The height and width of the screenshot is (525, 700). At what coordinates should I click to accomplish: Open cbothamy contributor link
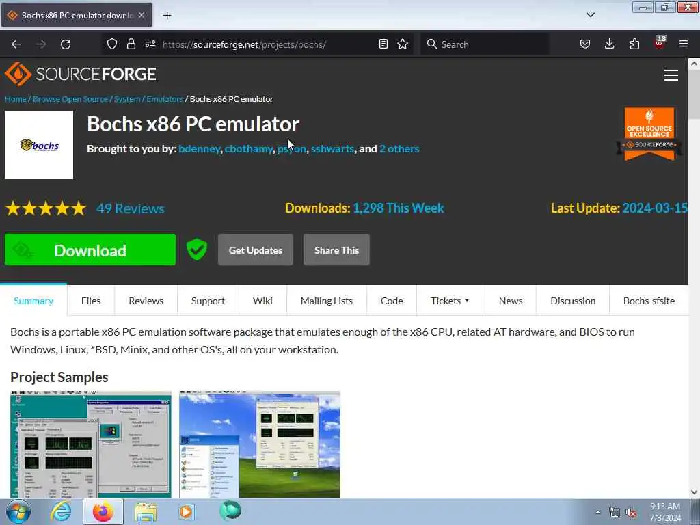[249, 148]
